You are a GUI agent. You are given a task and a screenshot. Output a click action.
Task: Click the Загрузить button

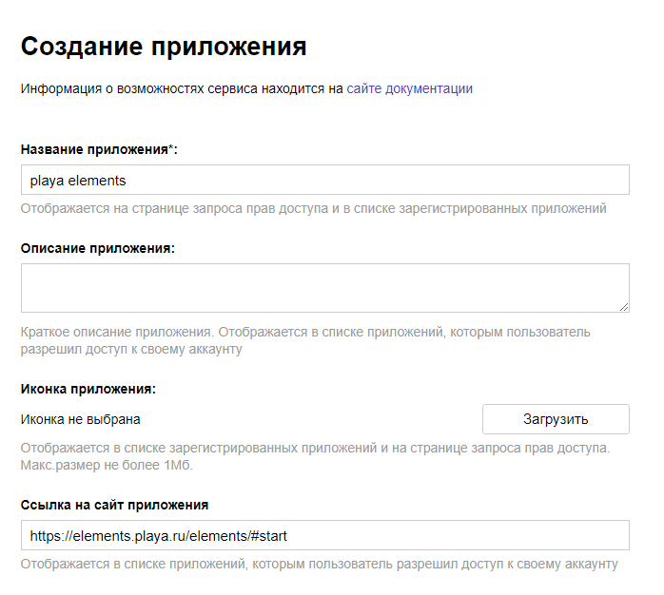click(555, 419)
